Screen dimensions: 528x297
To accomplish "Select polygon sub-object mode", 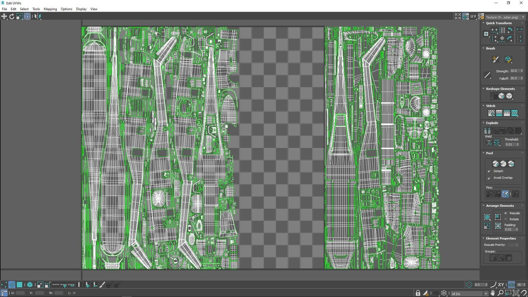I will [20, 285].
